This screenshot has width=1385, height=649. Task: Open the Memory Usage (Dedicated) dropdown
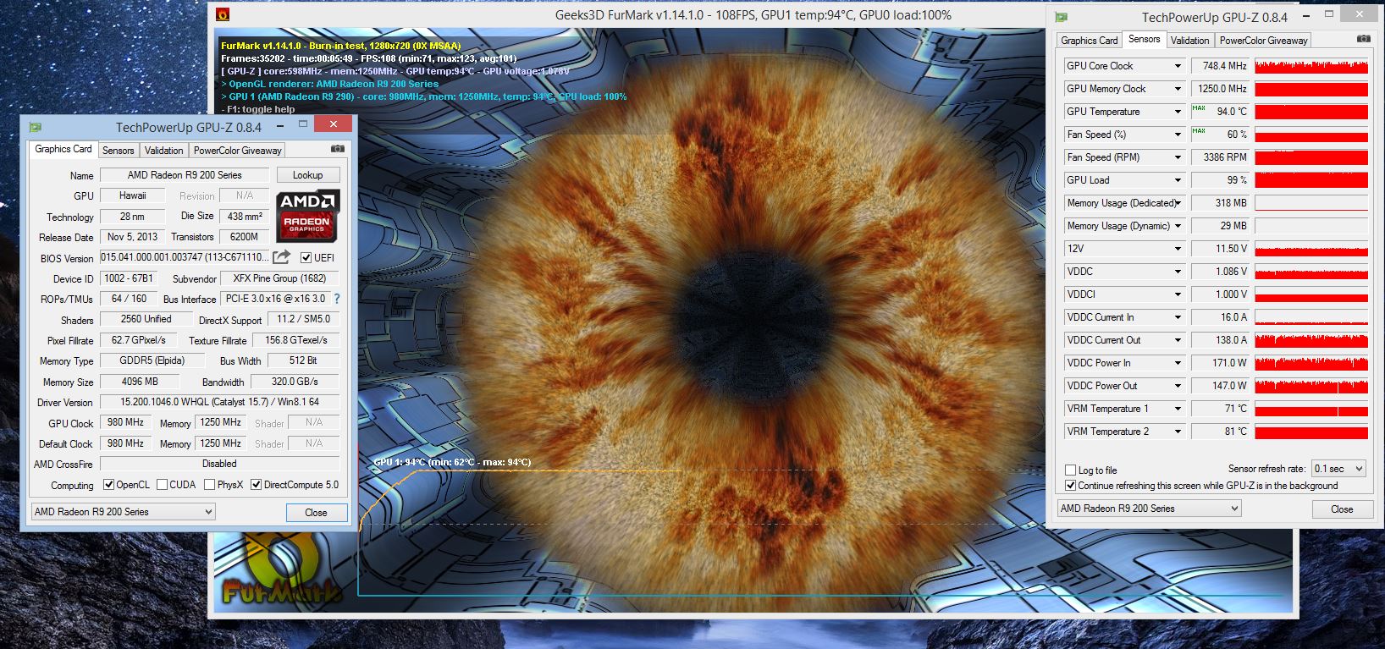coord(1177,203)
